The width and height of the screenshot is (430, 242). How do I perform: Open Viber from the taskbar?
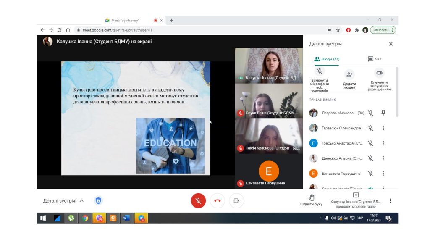point(99,218)
